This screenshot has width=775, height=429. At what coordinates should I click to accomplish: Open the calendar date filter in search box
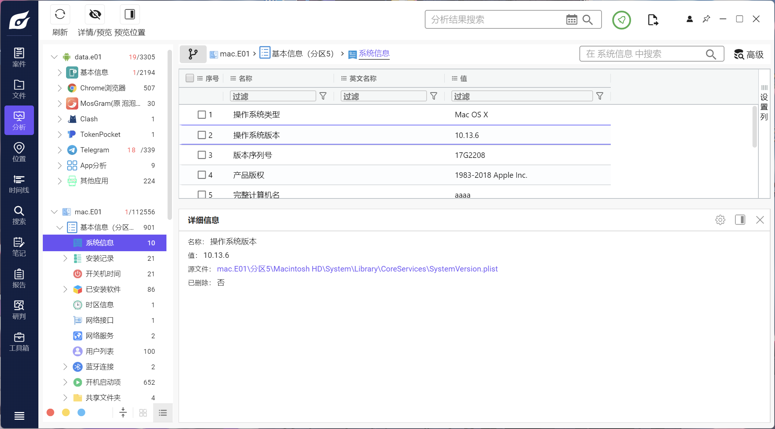(x=572, y=20)
